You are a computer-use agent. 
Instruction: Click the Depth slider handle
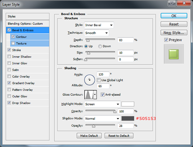87,40
